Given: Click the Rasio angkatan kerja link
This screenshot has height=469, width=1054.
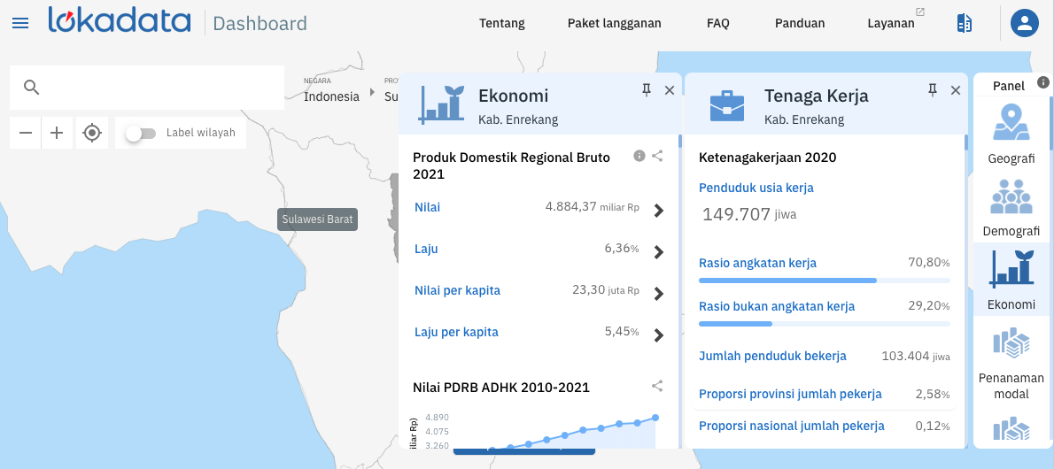Looking at the screenshot, I should pos(757,263).
